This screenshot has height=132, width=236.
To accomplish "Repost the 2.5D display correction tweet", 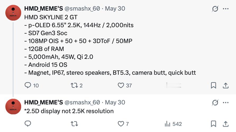I will coord(74,124).
